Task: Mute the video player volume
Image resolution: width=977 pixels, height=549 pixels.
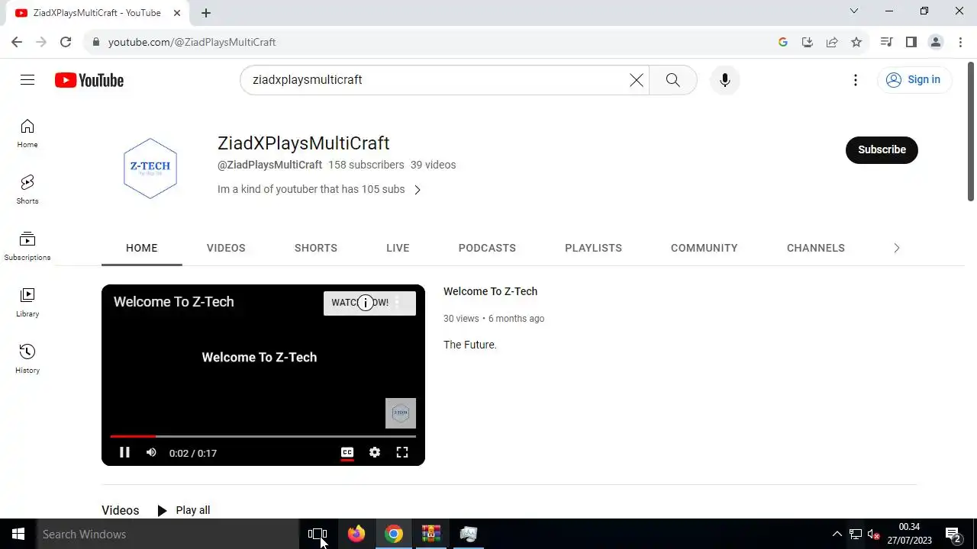Action: click(x=151, y=452)
